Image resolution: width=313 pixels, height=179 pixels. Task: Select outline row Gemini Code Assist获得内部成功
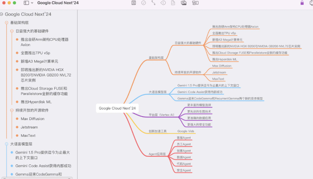(43, 166)
